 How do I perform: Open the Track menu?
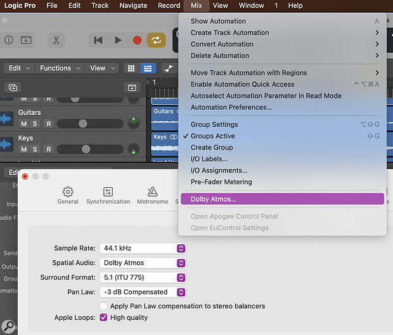click(x=100, y=5)
